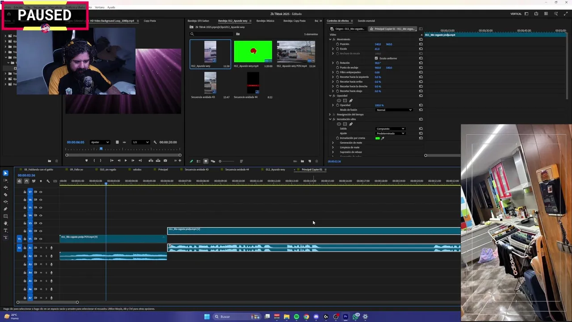Viewport: 572px width, 322px height.
Task: Toggle animation stopwatch for Rotación
Action: pyautogui.click(x=337, y=63)
